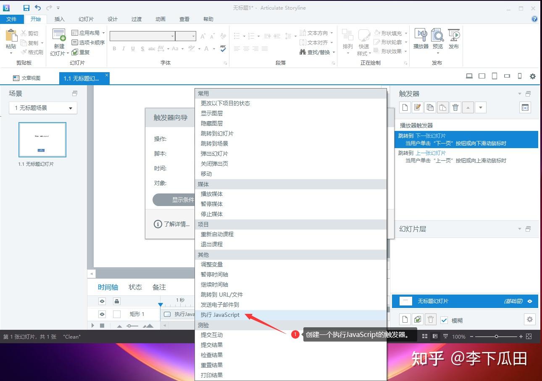Viewport: 542px width, 381px height.
Task: Click the zoom slider in status bar
Action: point(496,337)
